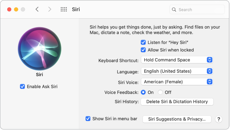Go forward with the right chevron
The height and width of the screenshot is (130, 230).
50,9
